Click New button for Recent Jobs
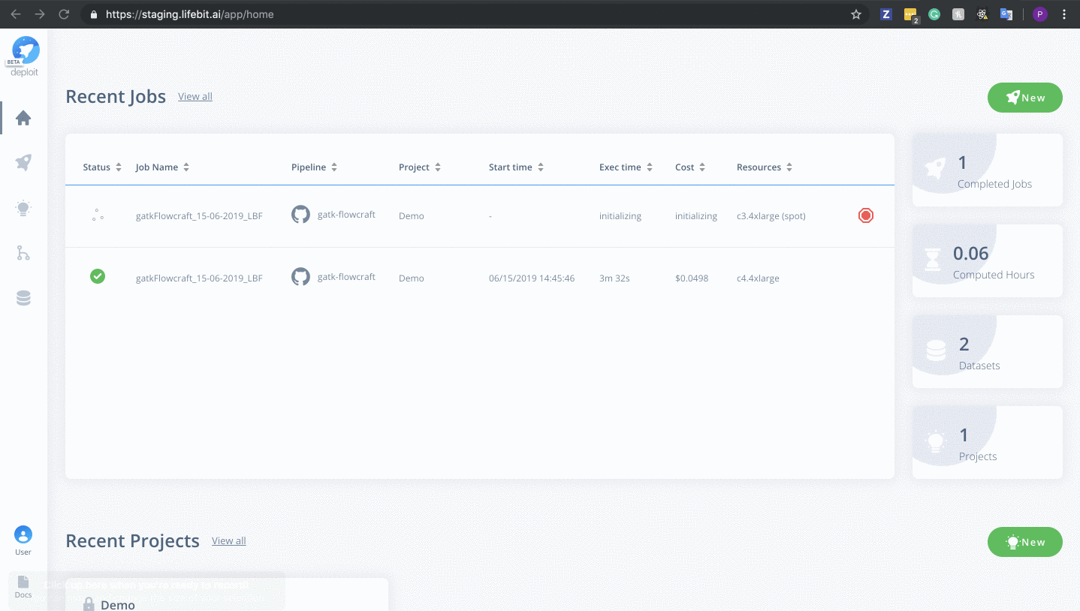 coord(1025,98)
